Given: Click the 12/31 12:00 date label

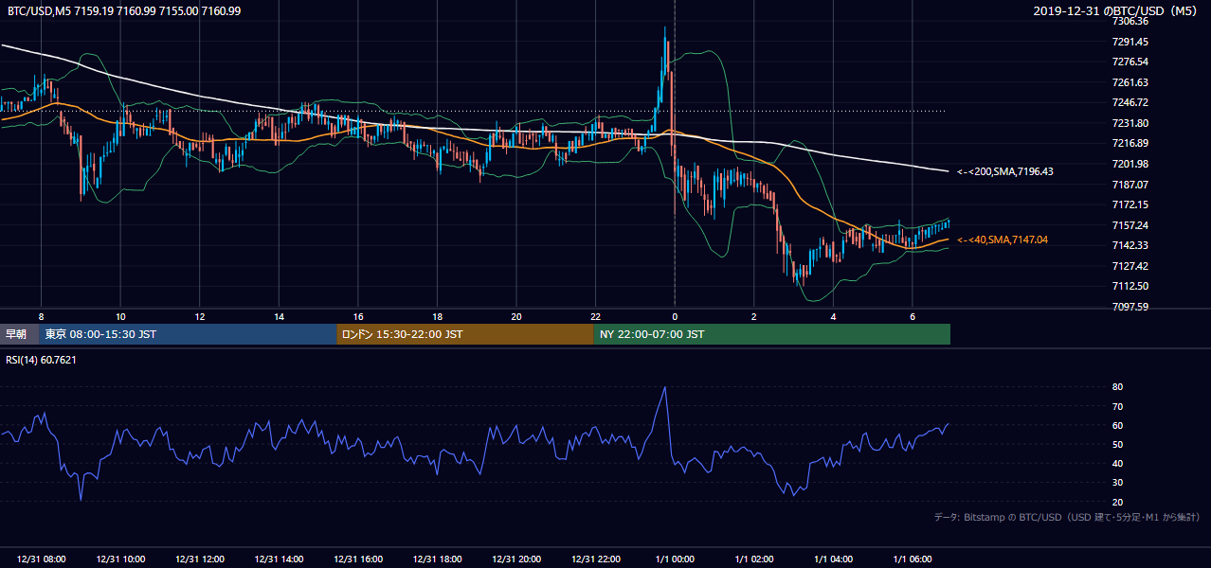Looking at the screenshot, I should pyautogui.click(x=200, y=559).
